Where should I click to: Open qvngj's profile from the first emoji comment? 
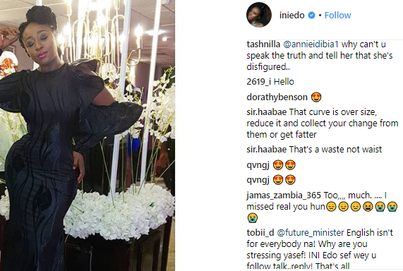click(x=258, y=165)
